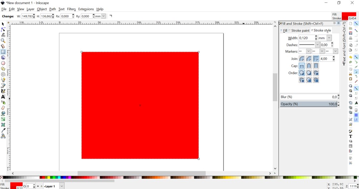This screenshot has width=359, height=189.
Task: Click the Opacity (%) slider bar
Action: 309,104
